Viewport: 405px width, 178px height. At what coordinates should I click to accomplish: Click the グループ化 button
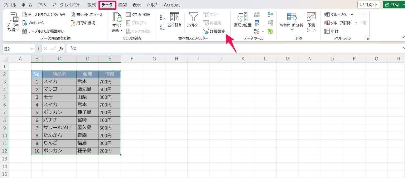point(336,15)
